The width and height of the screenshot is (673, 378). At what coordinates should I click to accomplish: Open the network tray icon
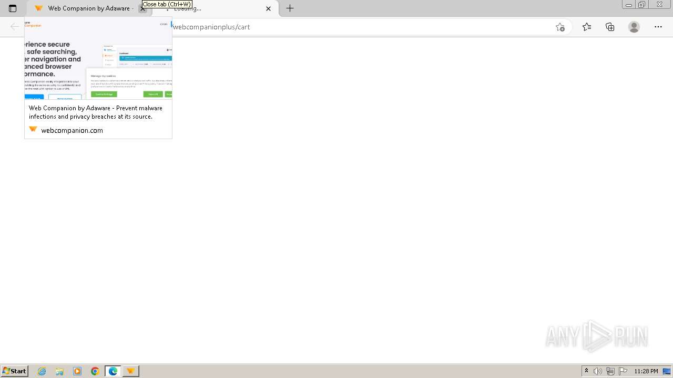click(610, 371)
